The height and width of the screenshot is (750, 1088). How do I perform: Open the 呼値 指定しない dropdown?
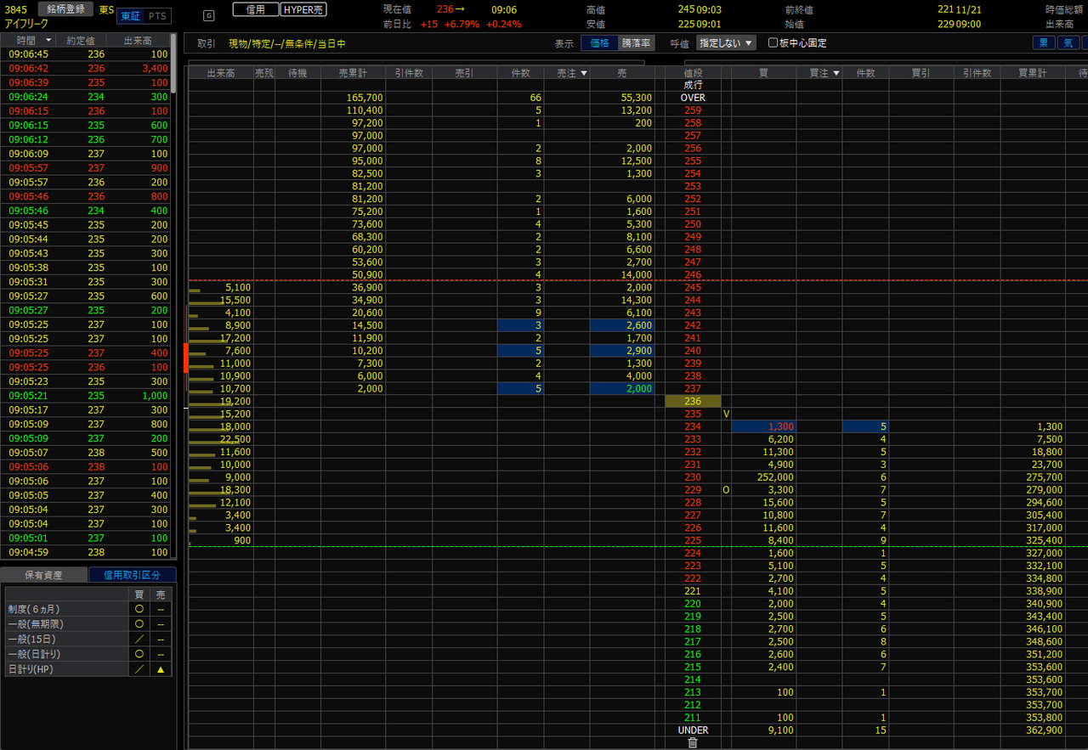(725, 43)
